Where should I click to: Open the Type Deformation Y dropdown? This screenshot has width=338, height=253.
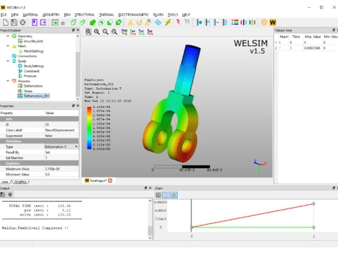[x=76, y=146]
